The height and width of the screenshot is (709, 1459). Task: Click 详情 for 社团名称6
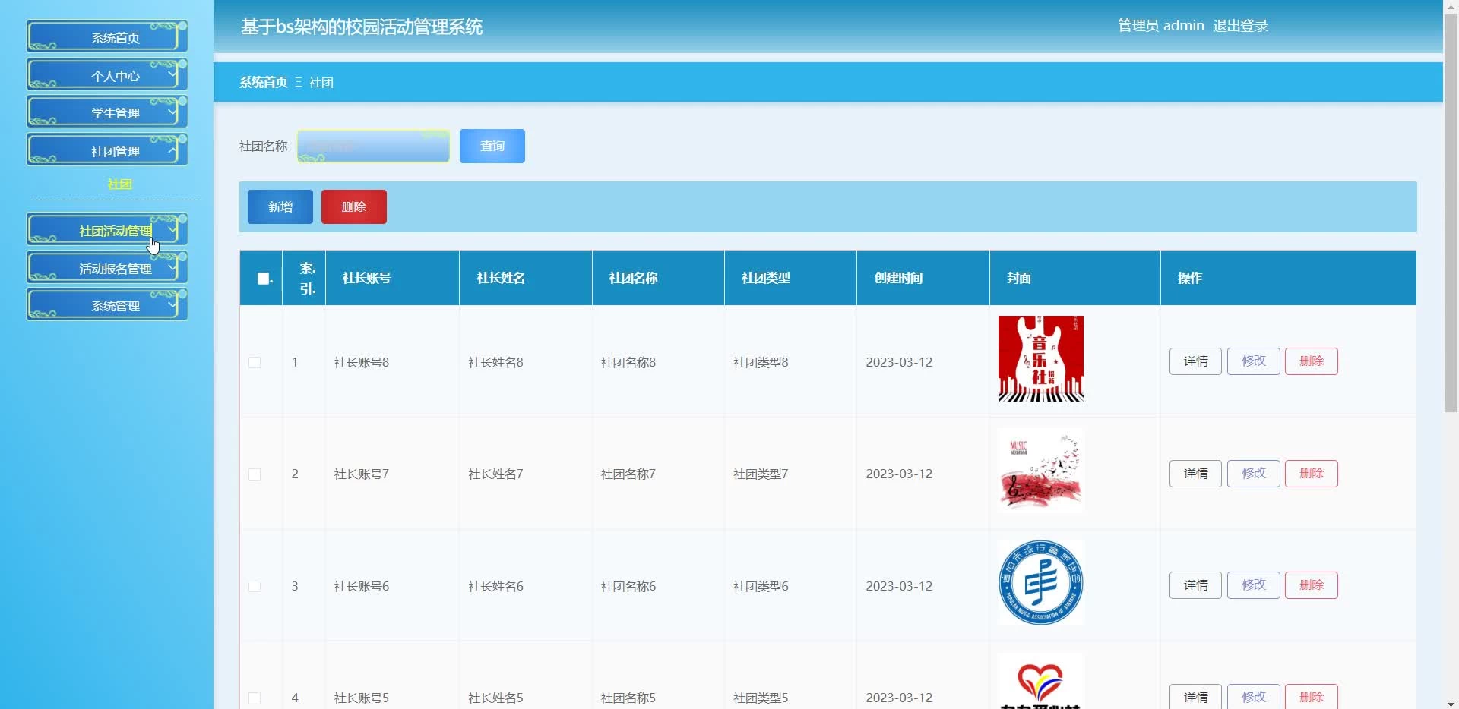1195,585
